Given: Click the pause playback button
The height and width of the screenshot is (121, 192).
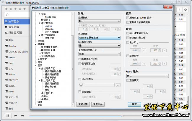Looking at the screenshot, I should coord(8,116).
